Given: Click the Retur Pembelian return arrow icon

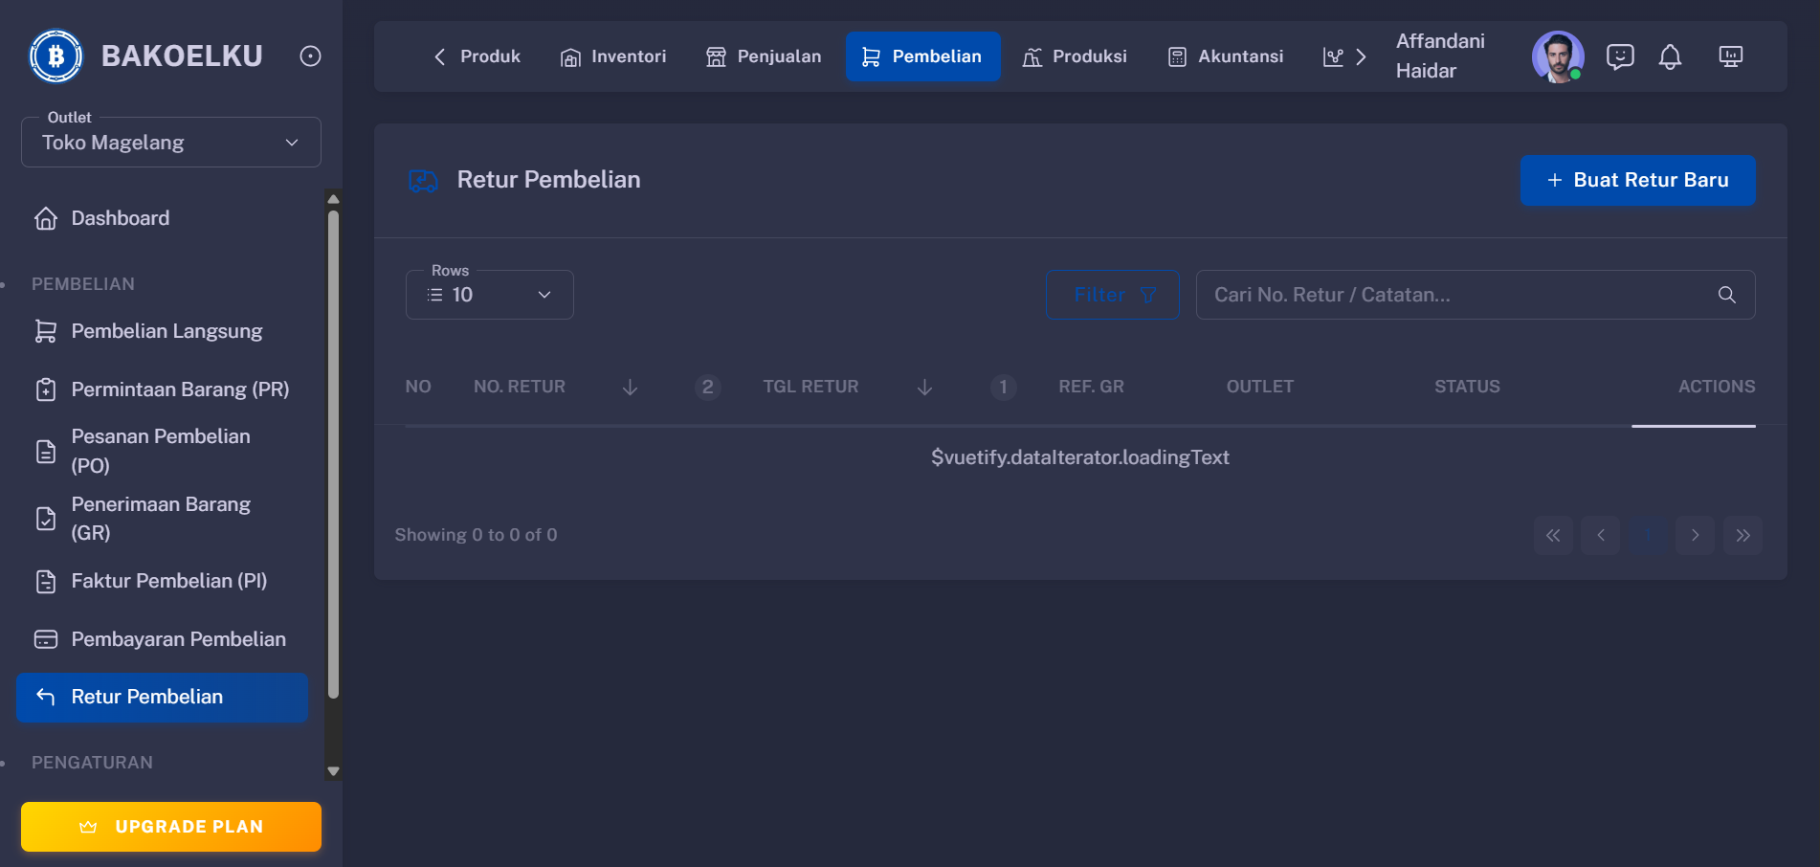Looking at the screenshot, I should (x=45, y=697).
